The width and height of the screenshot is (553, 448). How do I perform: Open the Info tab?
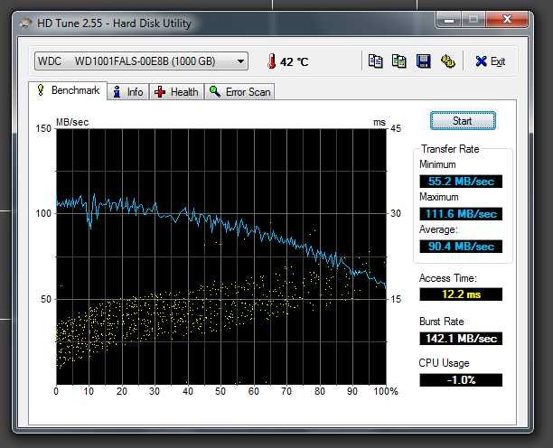127,92
